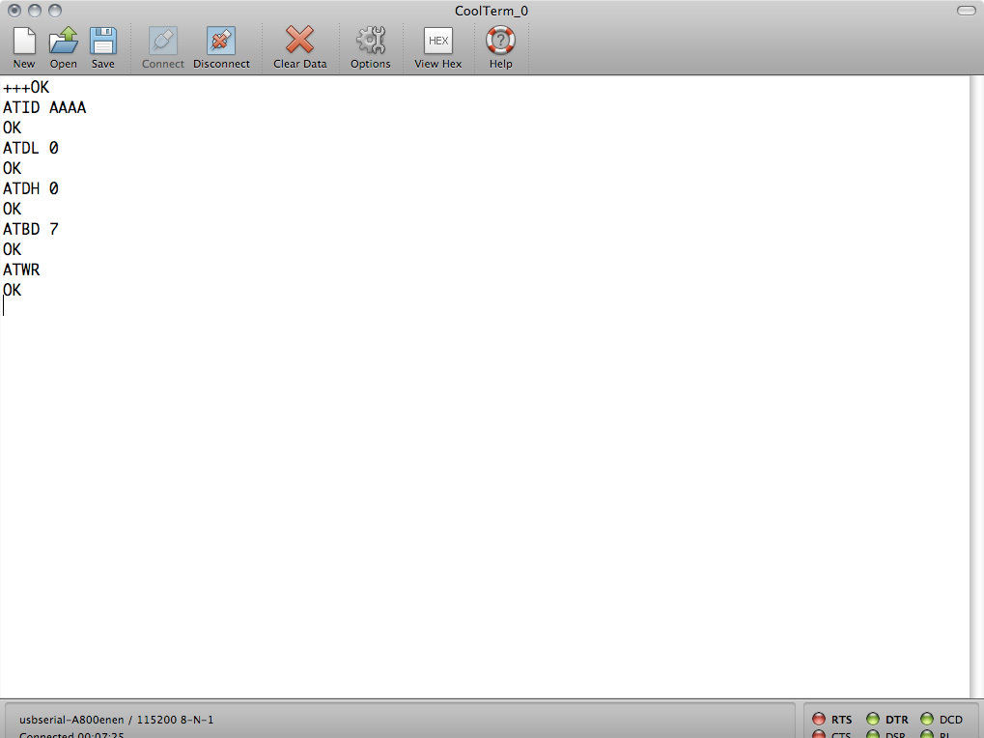Click the toolbar toggle pill in title bar

coord(966,11)
